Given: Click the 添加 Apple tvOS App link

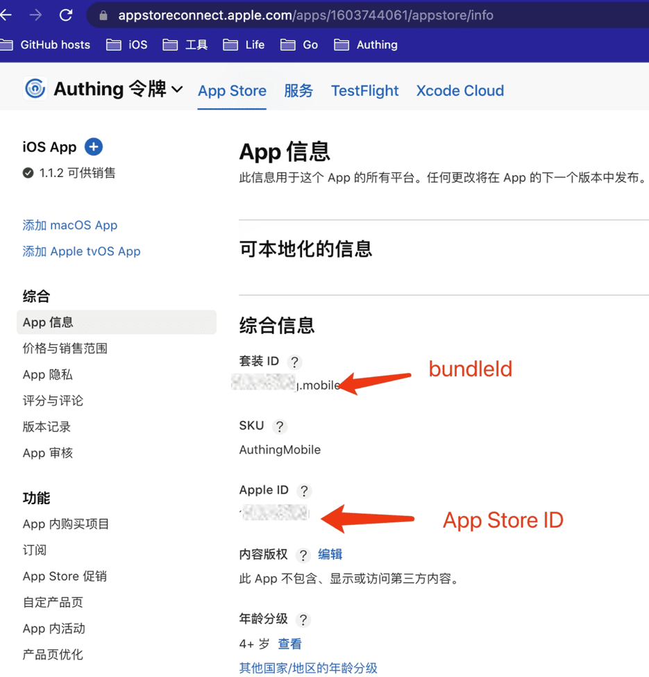Looking at the screenshot, I should coord(81,251).
